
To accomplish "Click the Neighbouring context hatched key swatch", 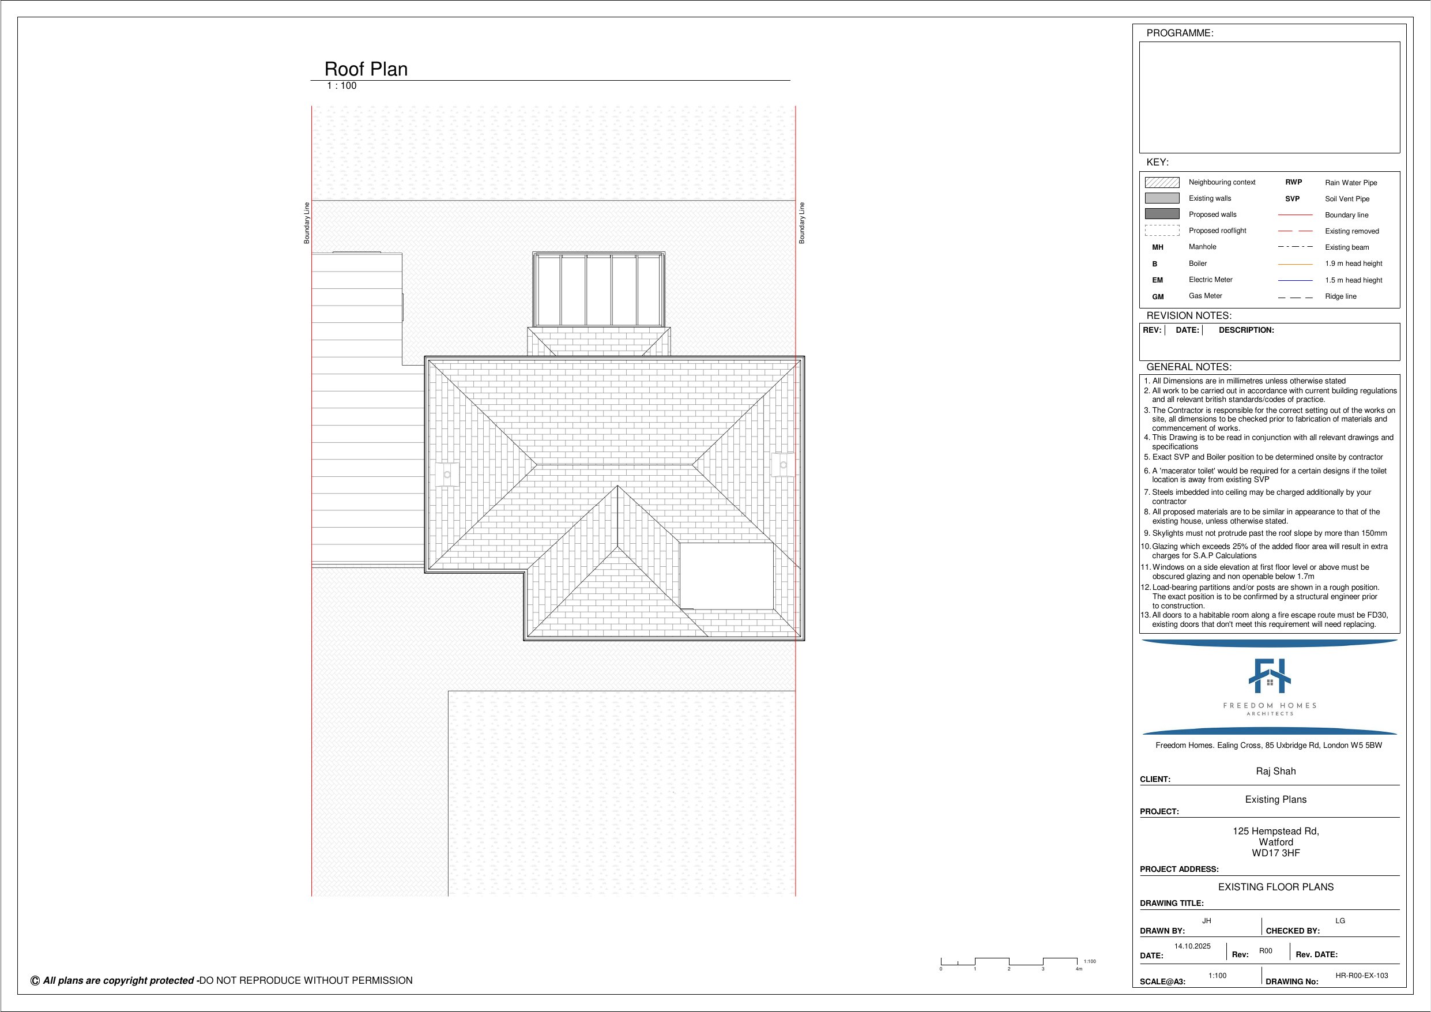I will tap(1162, 182).
